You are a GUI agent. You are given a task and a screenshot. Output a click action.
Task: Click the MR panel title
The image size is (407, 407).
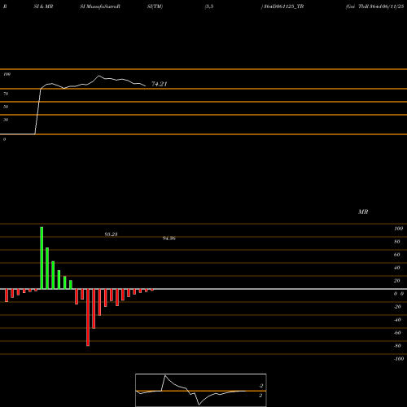click(x=363, y=212)
